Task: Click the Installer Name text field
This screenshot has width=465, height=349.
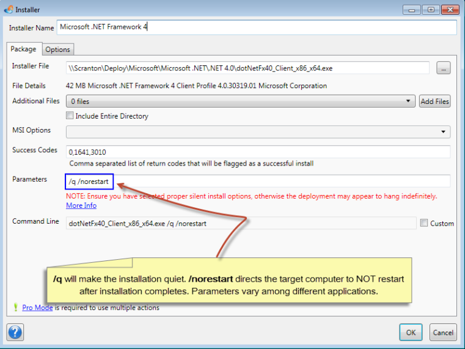Action: point(257,27)
